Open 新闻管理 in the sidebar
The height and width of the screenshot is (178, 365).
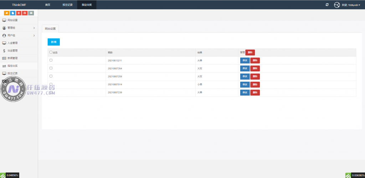[x=12, y=58]
